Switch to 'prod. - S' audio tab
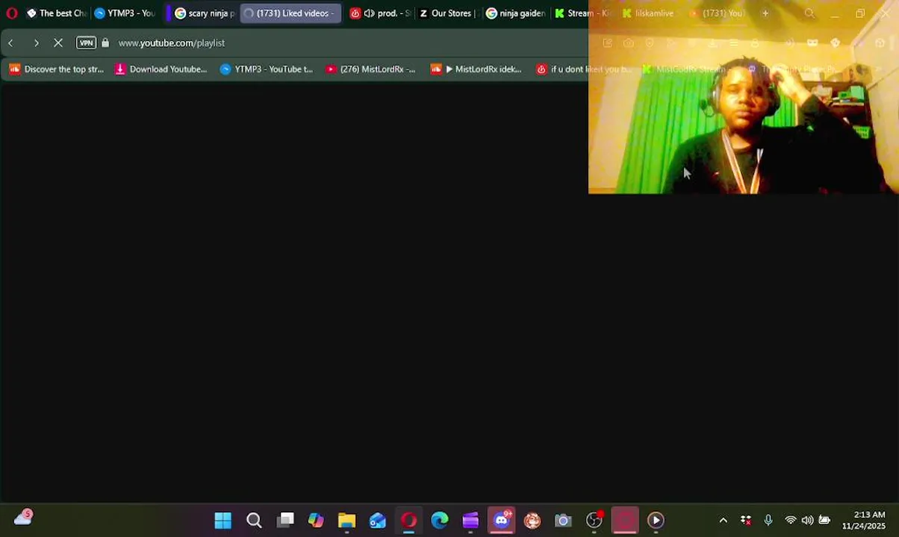Screen dimensions: 899x537 pos(380,13)
